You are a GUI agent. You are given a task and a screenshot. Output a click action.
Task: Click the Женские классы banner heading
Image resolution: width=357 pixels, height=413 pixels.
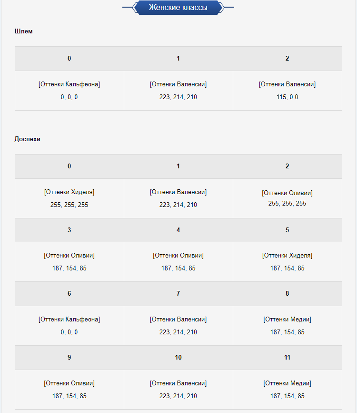click(178, 7)
